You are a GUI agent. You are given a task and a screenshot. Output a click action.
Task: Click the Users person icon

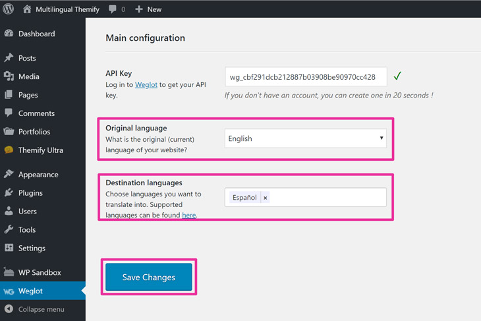(9, 211)
